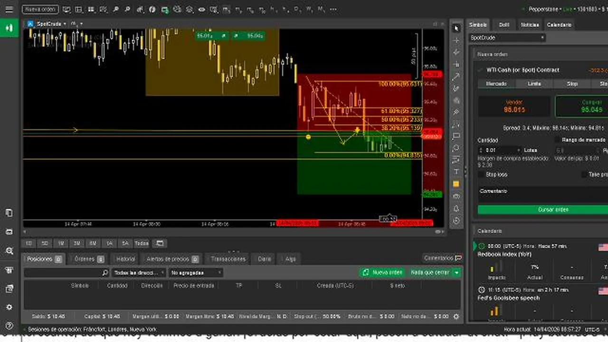This screenshot has width=608, height=342.
Task: Enable the Rango de mercado checkbox
Action: pyautogui.click(x=558, y=140)
